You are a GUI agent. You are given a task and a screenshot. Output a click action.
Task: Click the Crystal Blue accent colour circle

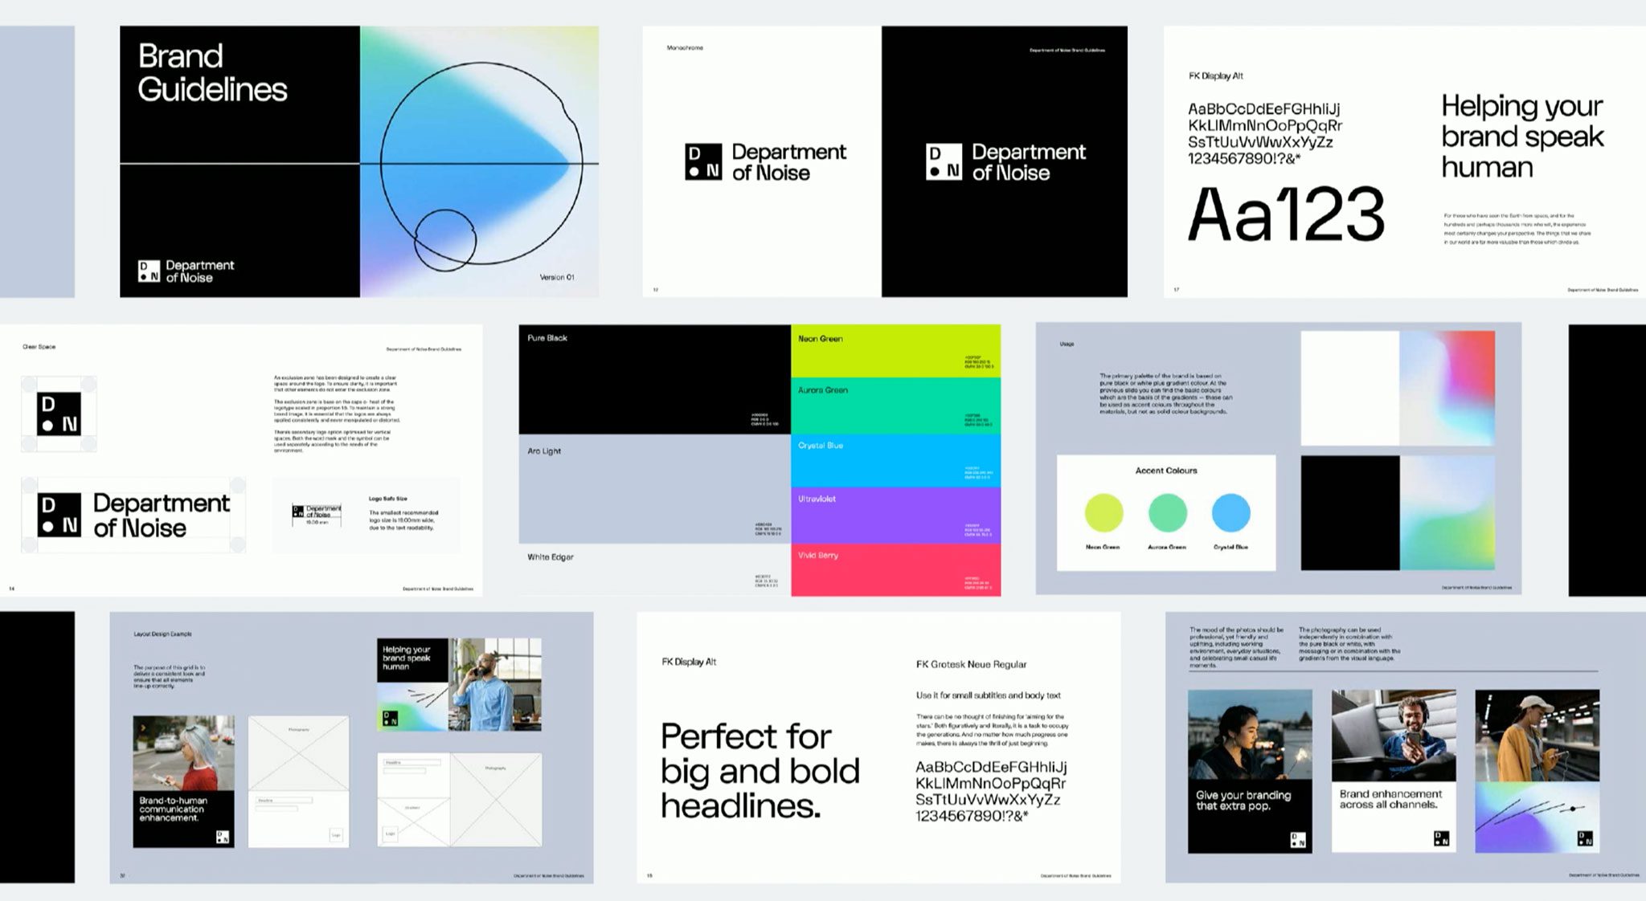[x=1230, y=512]
